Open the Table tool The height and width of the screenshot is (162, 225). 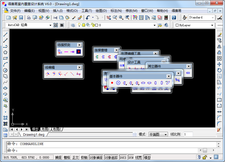[x=5, y=135]
